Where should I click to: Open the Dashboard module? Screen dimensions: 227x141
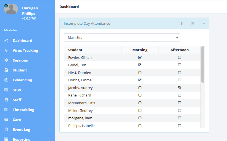point(22,40)
